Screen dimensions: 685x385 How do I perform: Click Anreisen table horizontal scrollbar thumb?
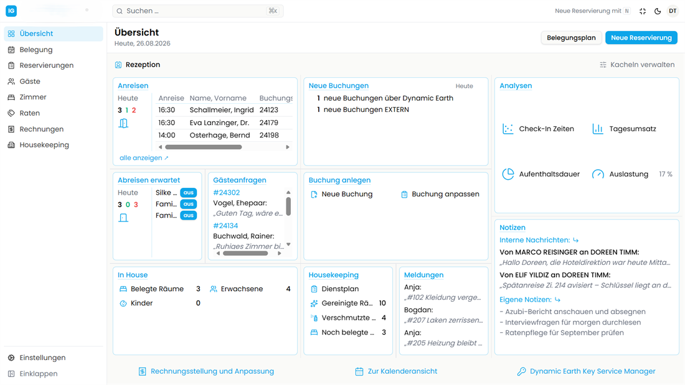[204, 147]
